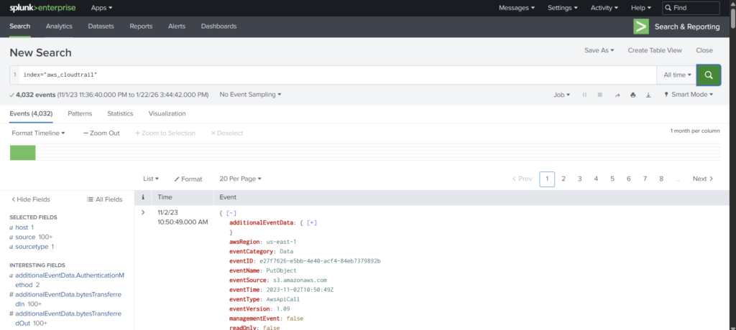Select the green timeline bar
736x330 pixels.
tap(22, 152)
